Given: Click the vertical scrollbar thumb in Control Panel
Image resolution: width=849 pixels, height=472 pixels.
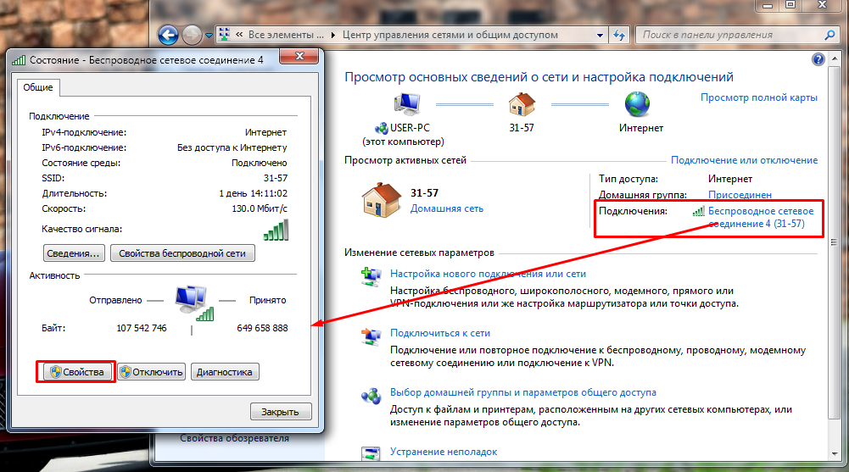Looking at the screenshot, I should [x=834, y=242].
